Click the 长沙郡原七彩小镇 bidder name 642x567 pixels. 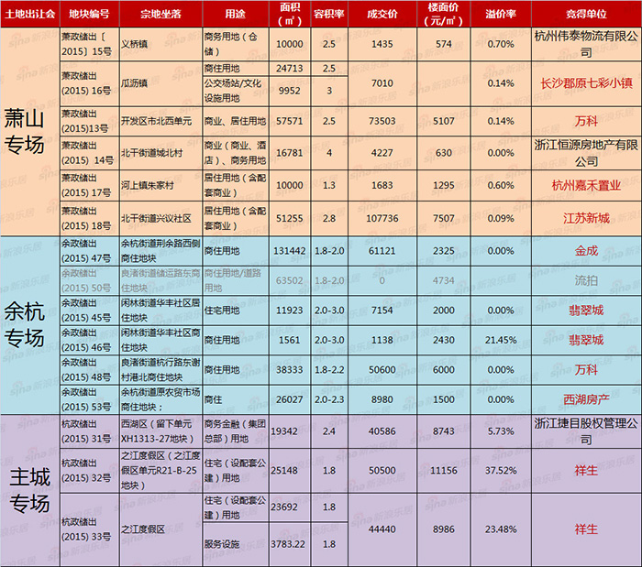(x=585, y=83)
